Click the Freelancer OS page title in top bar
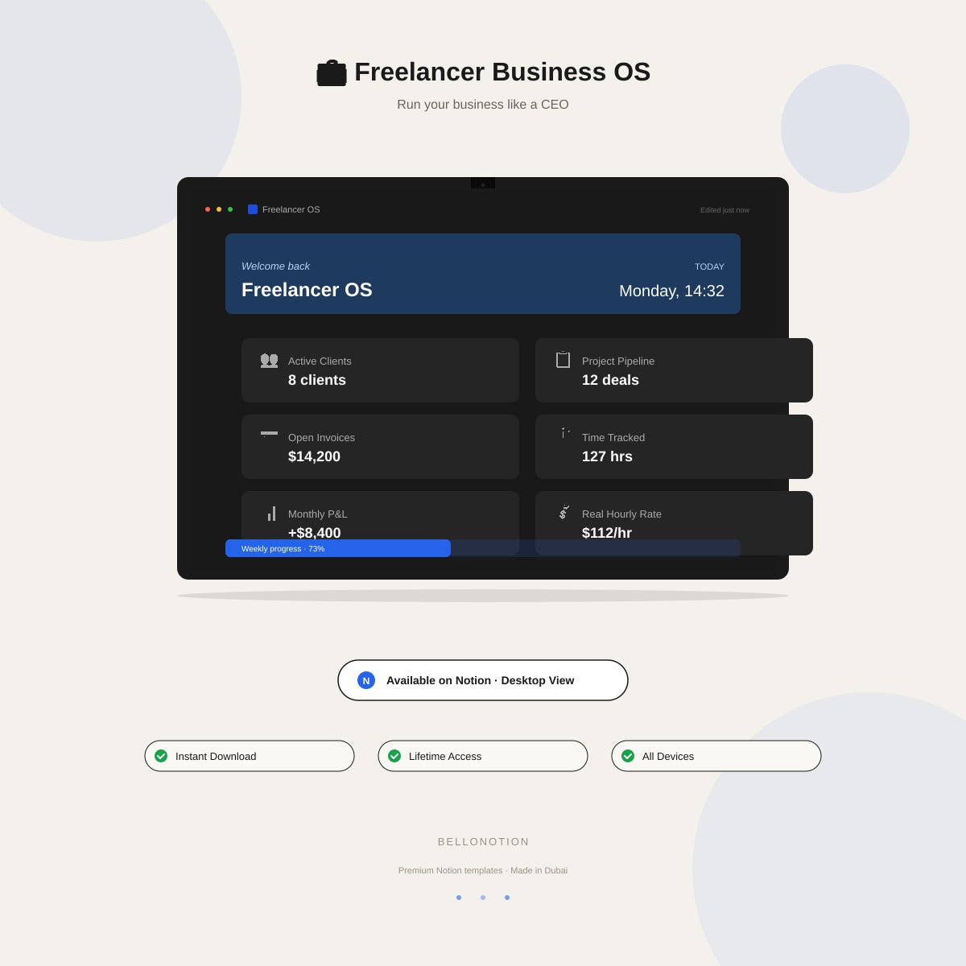This screenshot has width=966, height=966. click(x=291, y=209)
